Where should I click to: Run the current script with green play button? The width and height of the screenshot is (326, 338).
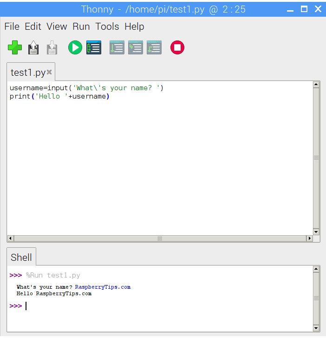(75, 47)
